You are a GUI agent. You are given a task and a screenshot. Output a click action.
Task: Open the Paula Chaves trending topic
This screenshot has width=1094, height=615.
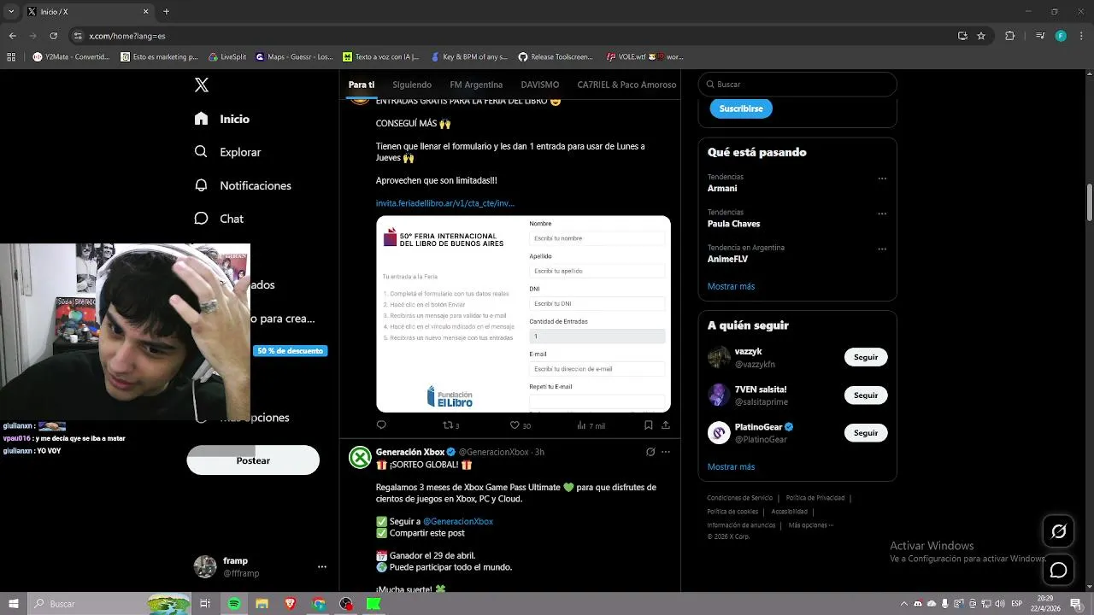(x=733, y=224)
